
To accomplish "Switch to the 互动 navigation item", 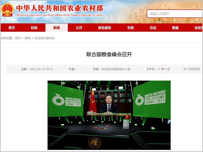I will (x=153, y=28).
